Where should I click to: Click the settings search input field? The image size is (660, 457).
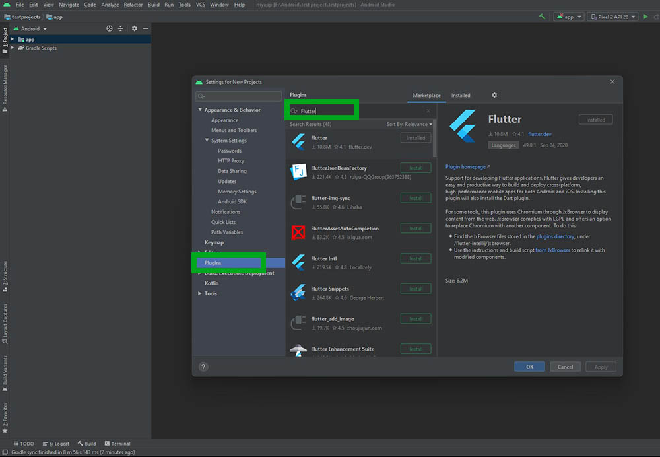click(240, 96)
